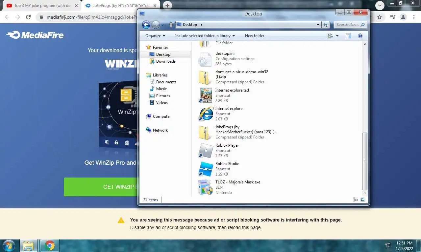The image size is (421, 252).
Task: Click the New folder button
Action: [x=255, y=36]
